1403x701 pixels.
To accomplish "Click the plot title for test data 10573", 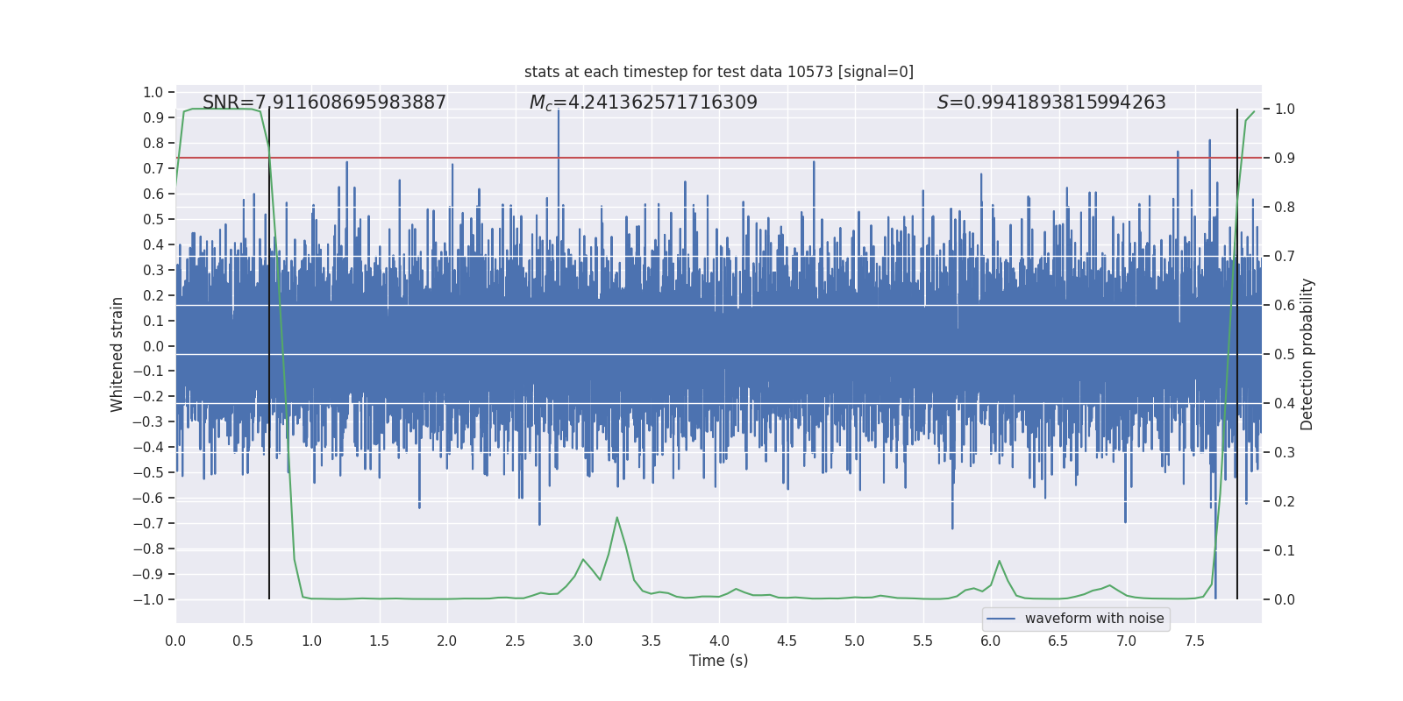I will [718, 72].
